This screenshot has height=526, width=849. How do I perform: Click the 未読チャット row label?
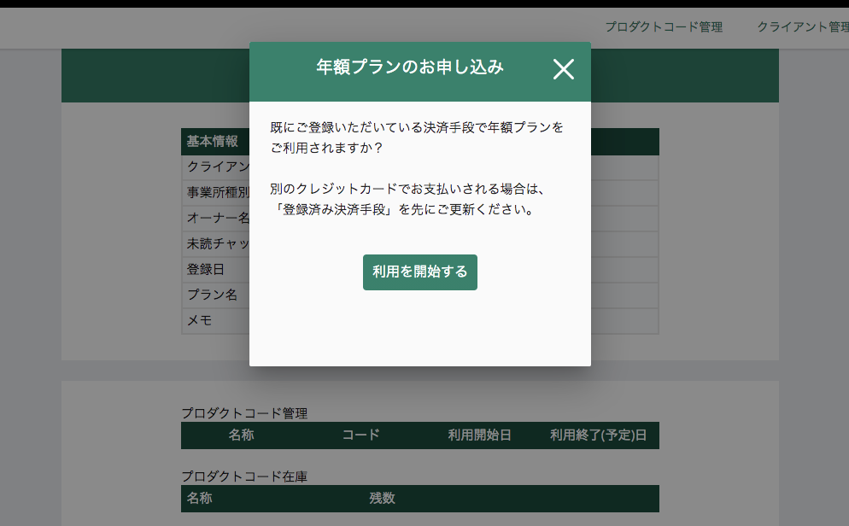(x=218, y=244)
